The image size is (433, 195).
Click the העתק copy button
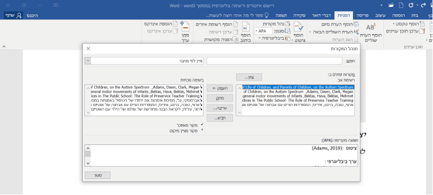point(220,88)
